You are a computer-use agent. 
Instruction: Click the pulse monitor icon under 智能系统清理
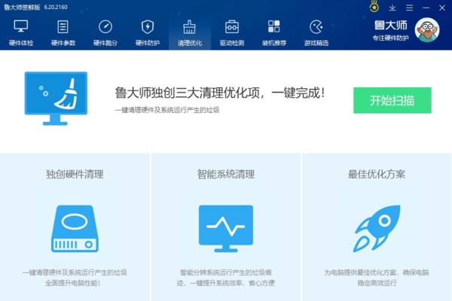(x=226, y=229)
